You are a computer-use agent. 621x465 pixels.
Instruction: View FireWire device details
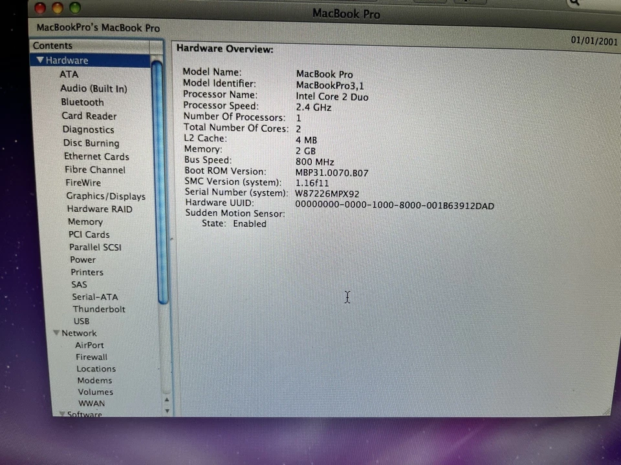pyautogui.click(x=83, y=183)
